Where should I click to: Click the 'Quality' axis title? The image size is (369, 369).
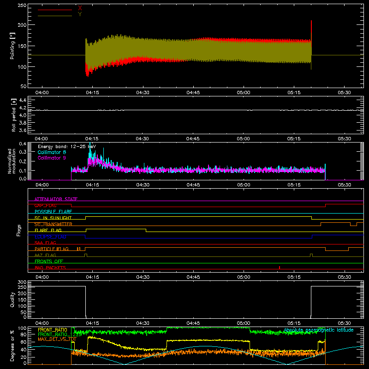click(12, 299)
